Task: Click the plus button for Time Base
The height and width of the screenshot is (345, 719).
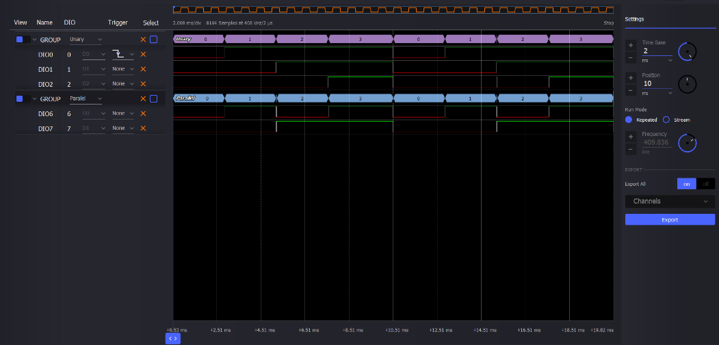Action: click(630, 45)
